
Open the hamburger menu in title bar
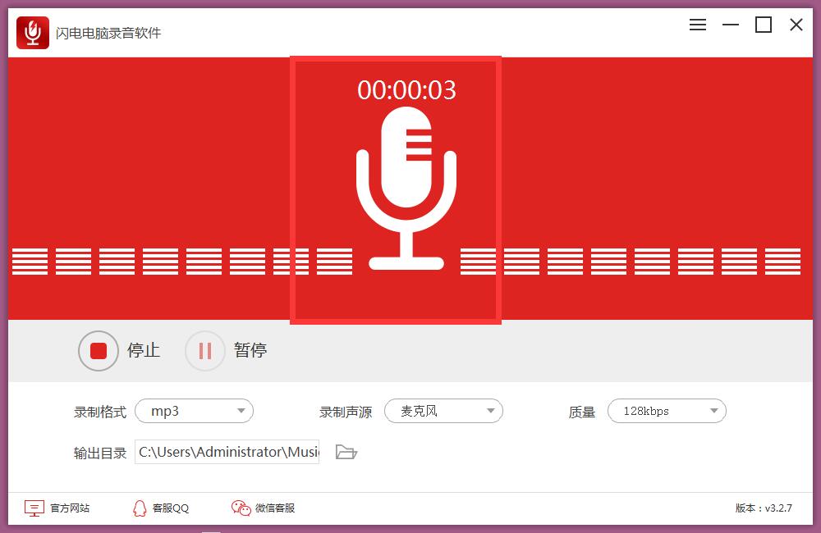click(x=697, y=25)
